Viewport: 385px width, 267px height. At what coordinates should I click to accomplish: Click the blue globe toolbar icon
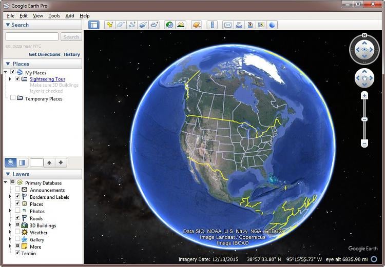[x=272, y=25]
